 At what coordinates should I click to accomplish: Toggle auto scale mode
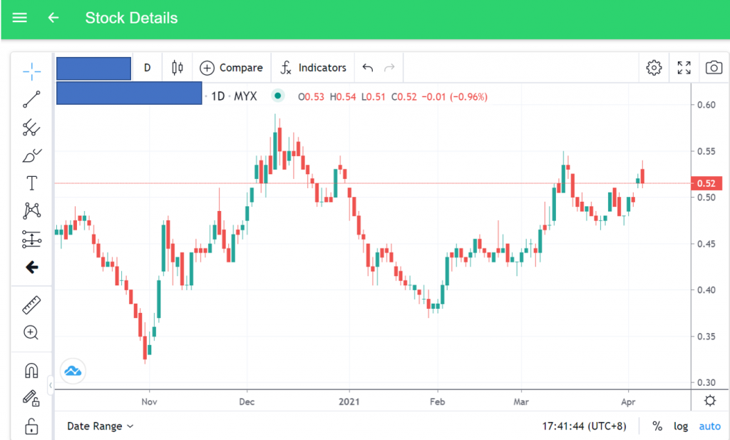pos(709,426)
